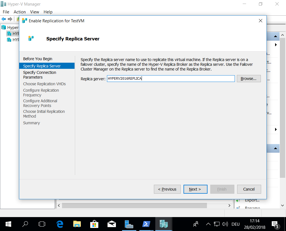Click the Forward arrow in Hyper-V toolbar
Viewport: 286px width, 231px height.
(x=10, y=19)
